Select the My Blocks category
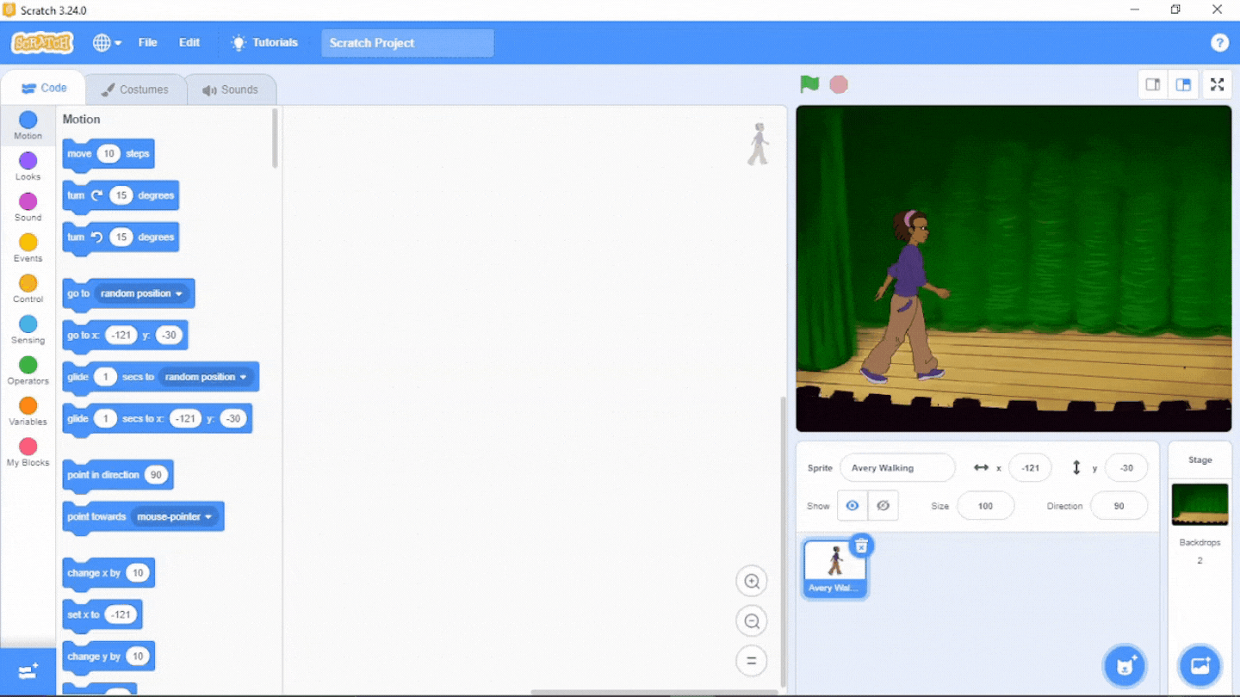This screenshot has height=697, width=1240. coord(28,452)
